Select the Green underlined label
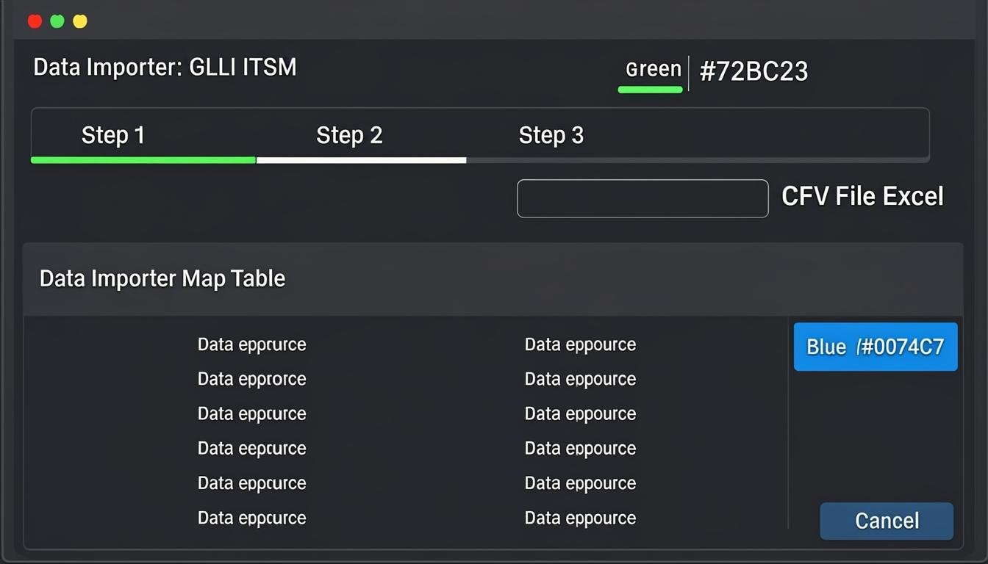988x564 pixels. 653,70
